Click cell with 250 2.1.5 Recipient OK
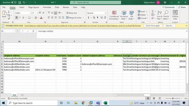Image resolution: width=189 pixels, height=106 pixels. [45, 70]
